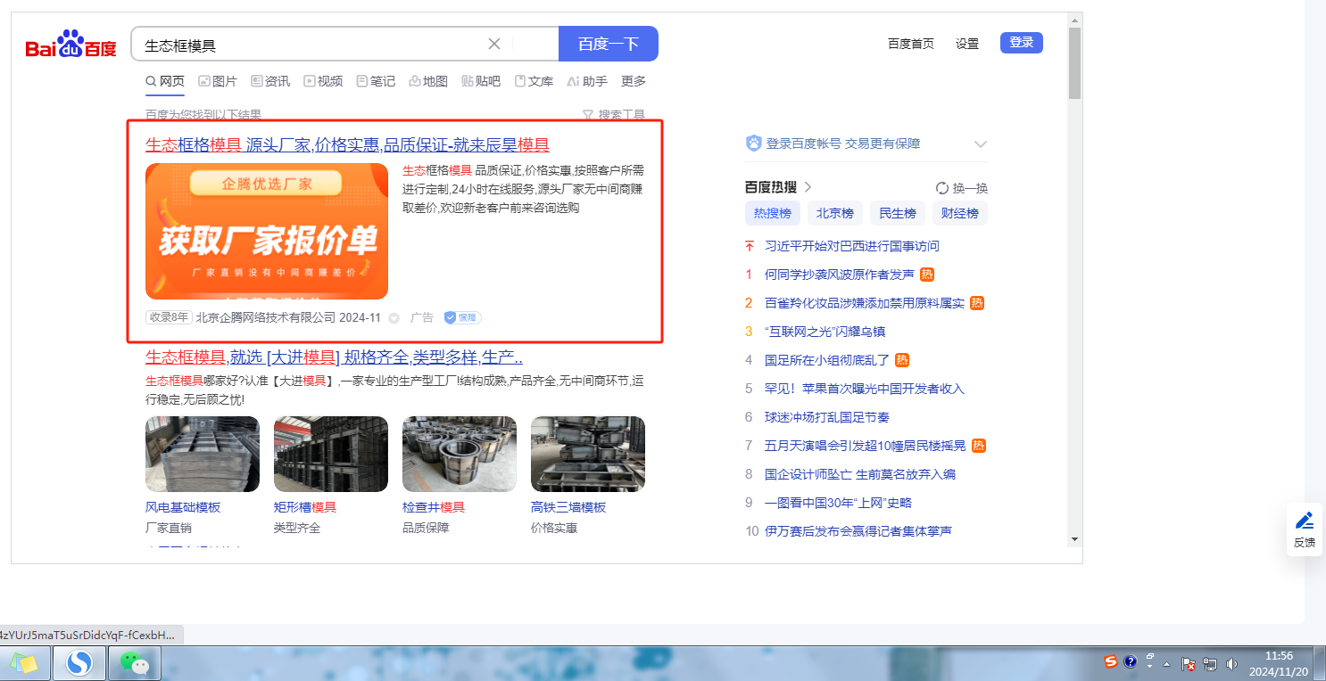The width and height of the screenshot is (1326, 681).
Task: Switch to the 民生榜 tab
Action: [x=898, y=213]
